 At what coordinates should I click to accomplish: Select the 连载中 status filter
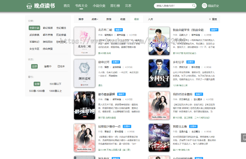click(x=48, y=66)
